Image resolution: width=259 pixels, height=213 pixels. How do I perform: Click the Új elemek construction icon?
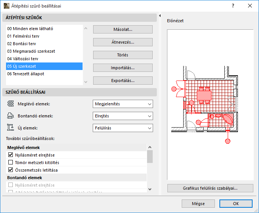pyautogui.click(x=11, y=128)
